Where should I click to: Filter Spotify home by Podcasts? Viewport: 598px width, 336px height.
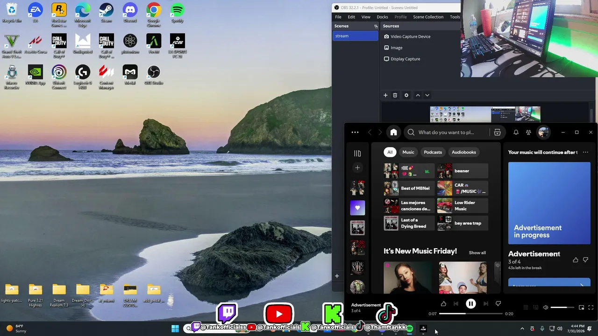(x=433, y=152)
